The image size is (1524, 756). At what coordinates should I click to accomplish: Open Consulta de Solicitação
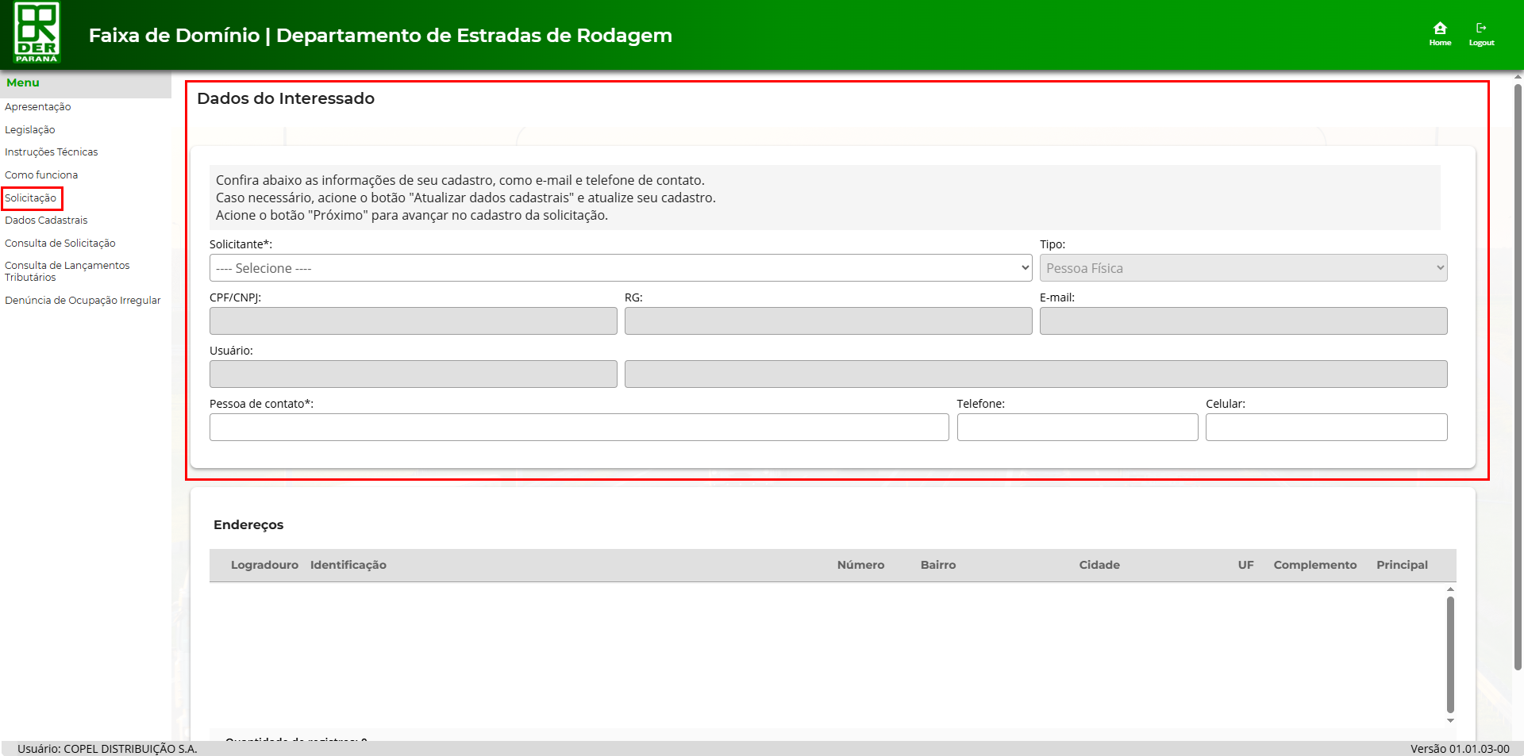(x=60, y=244)
